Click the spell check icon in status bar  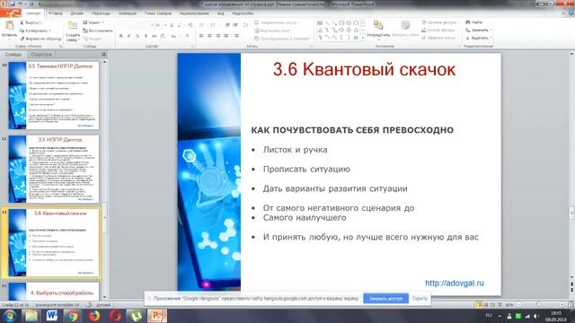point(89,305)
